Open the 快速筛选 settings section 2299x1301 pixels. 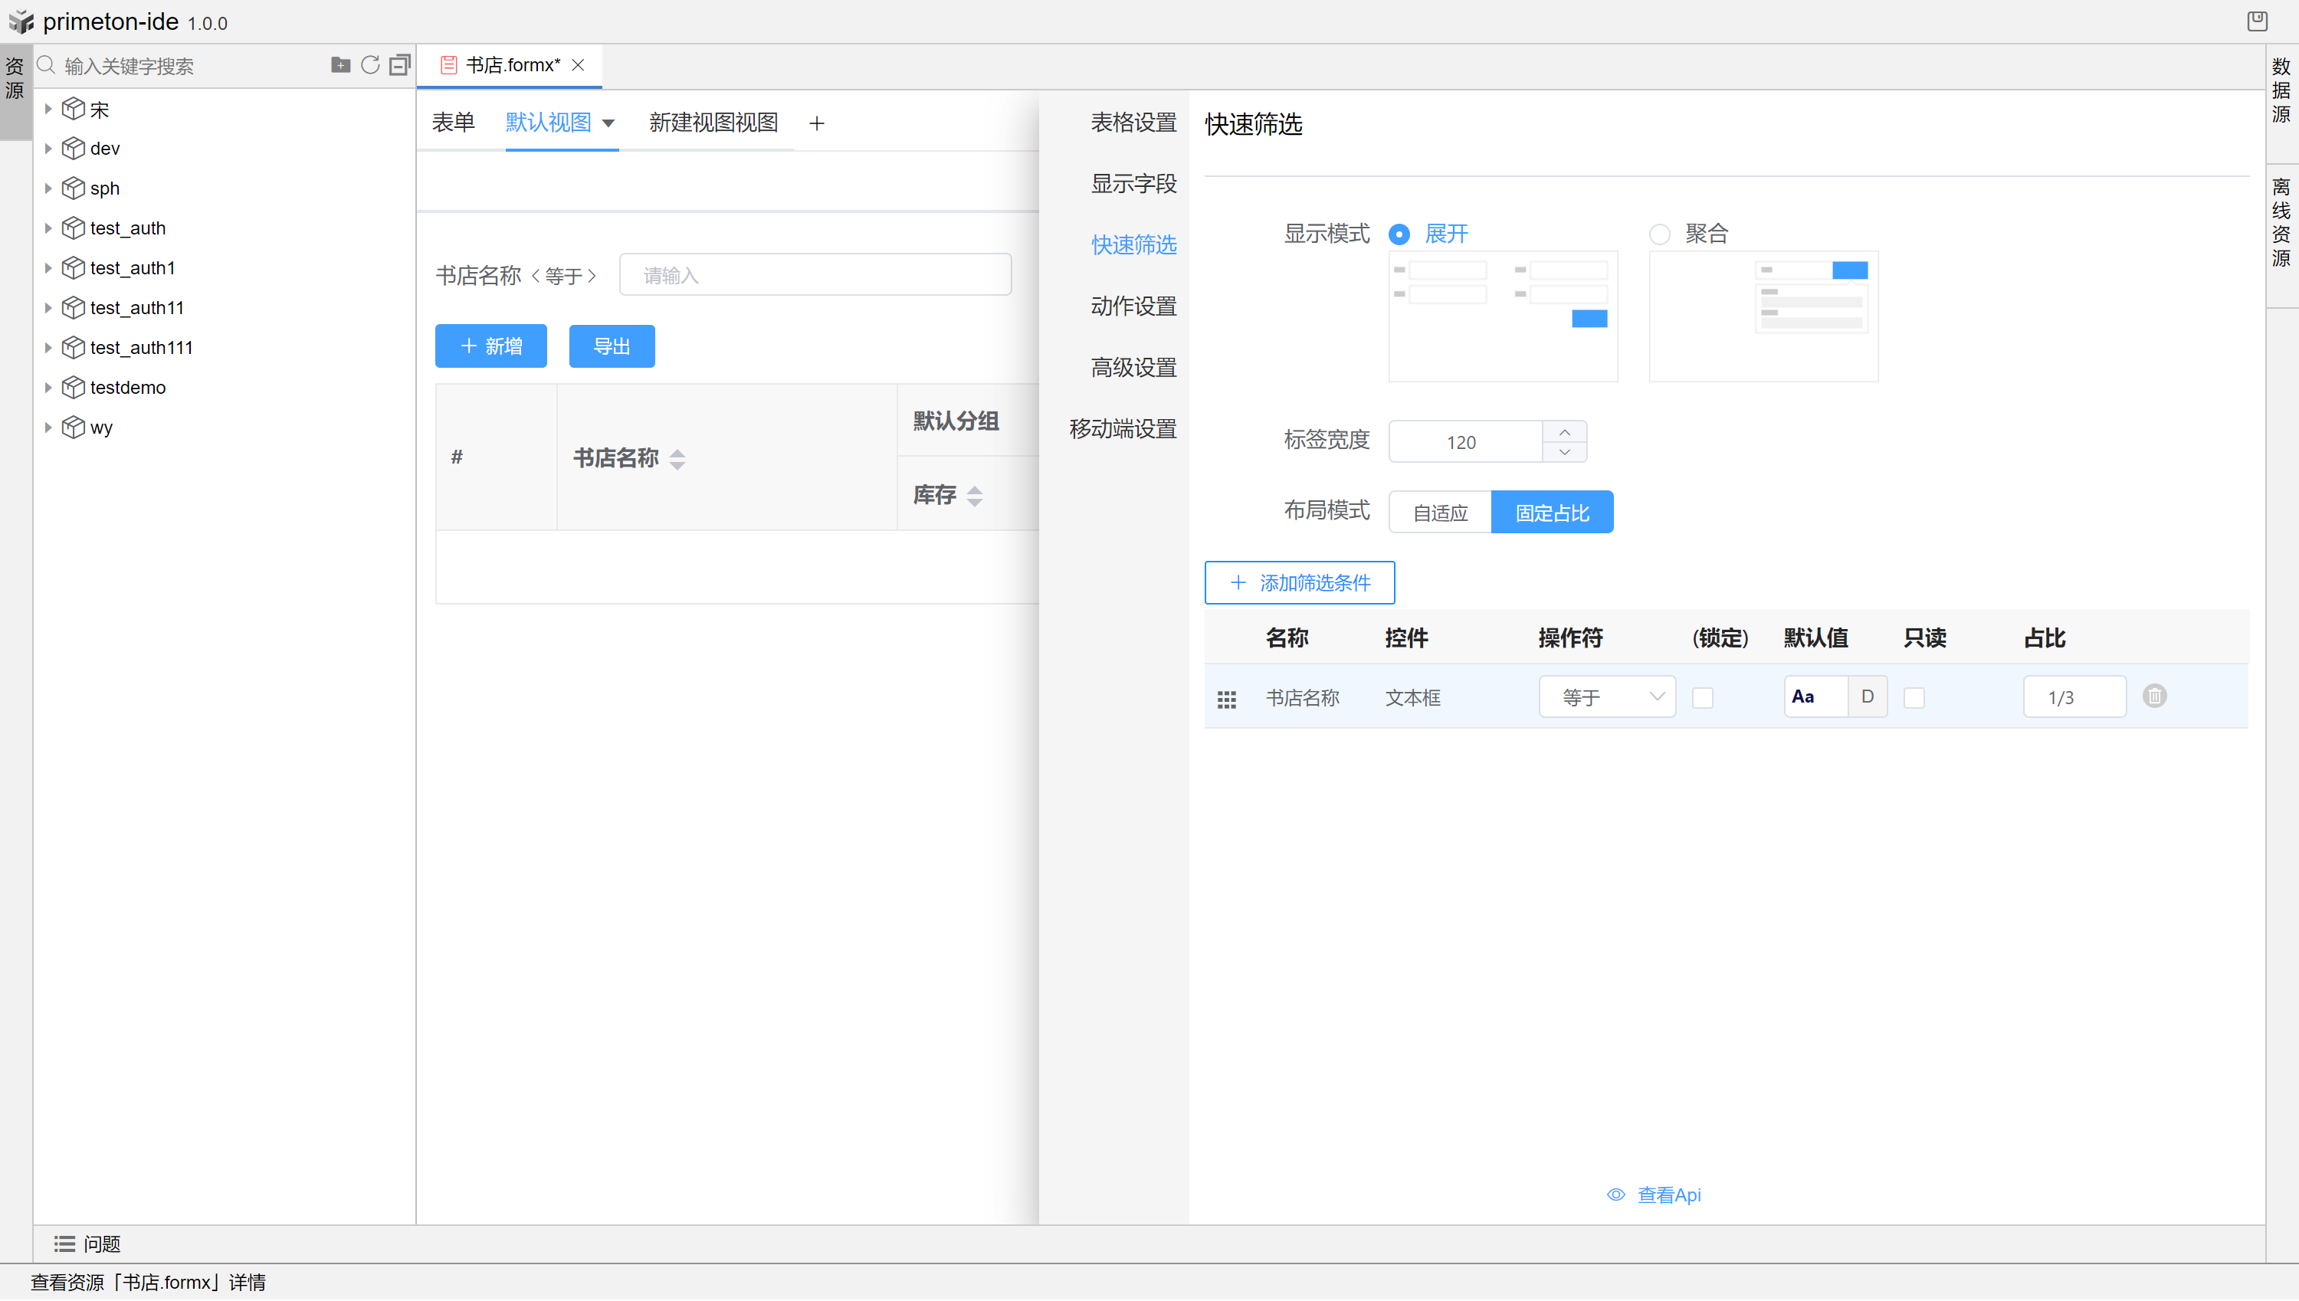coord(1133,245)
